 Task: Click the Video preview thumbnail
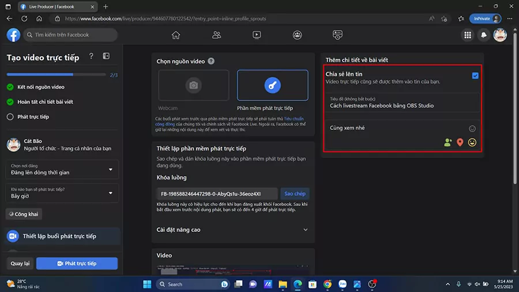coord(233,270)
